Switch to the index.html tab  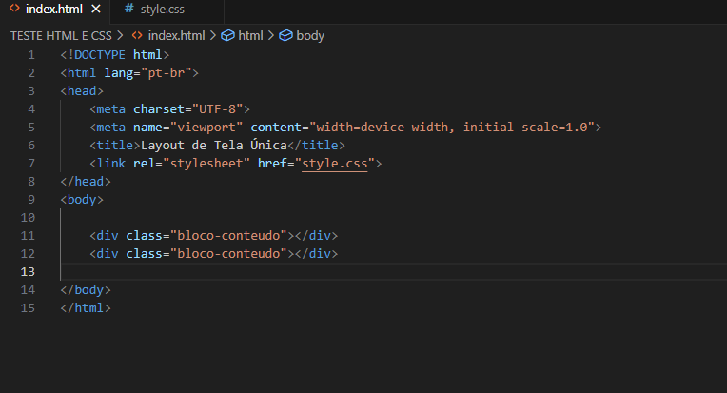tap(54, 10)
